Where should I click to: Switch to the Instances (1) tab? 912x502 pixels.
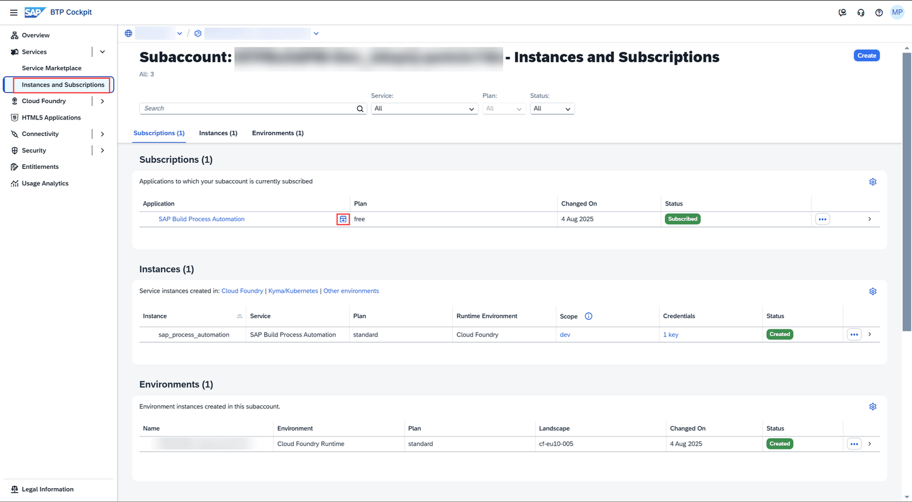(x=218, y=133)
